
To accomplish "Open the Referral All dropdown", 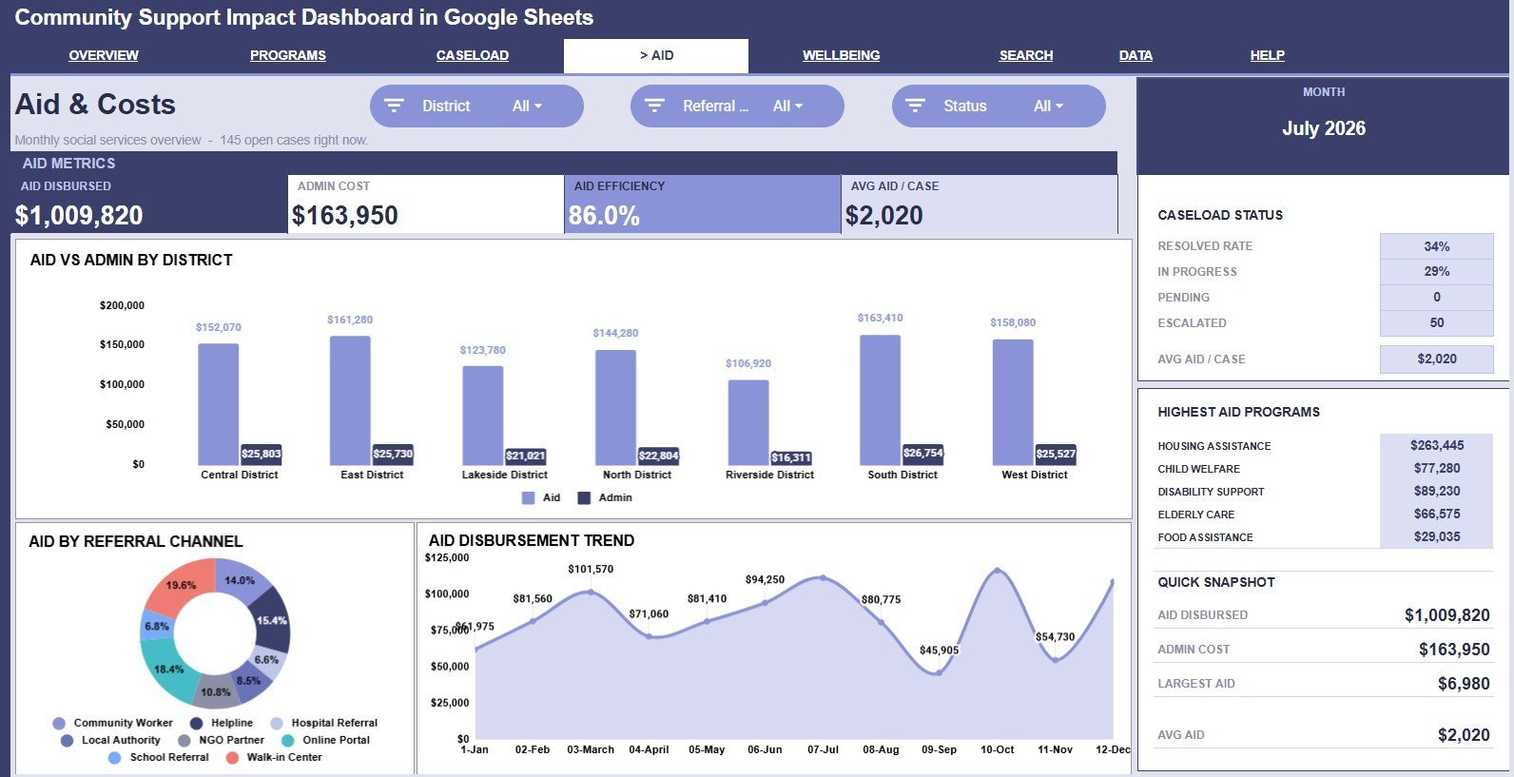I will click(787, 107).
